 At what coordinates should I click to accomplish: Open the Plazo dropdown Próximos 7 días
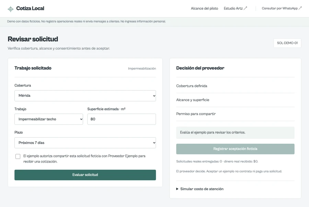[85, 143]
